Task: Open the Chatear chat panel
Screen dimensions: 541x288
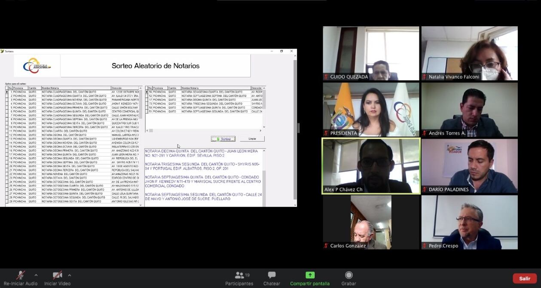Action: point(272,275)
